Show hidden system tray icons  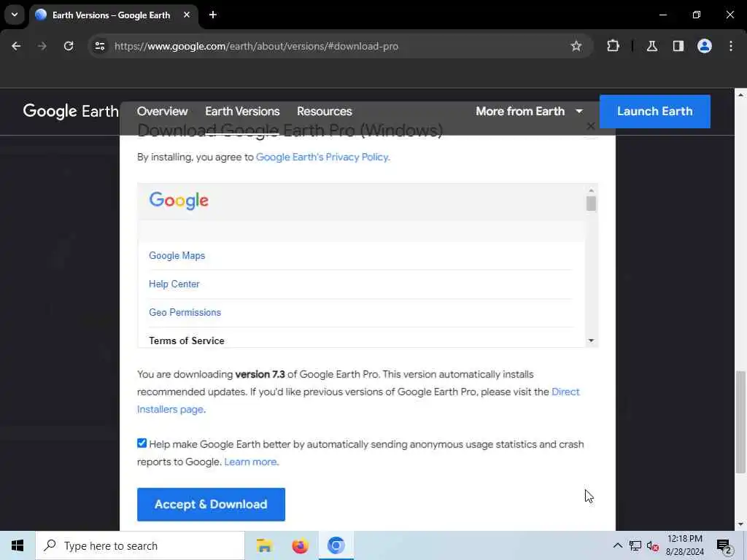point(617,545)
